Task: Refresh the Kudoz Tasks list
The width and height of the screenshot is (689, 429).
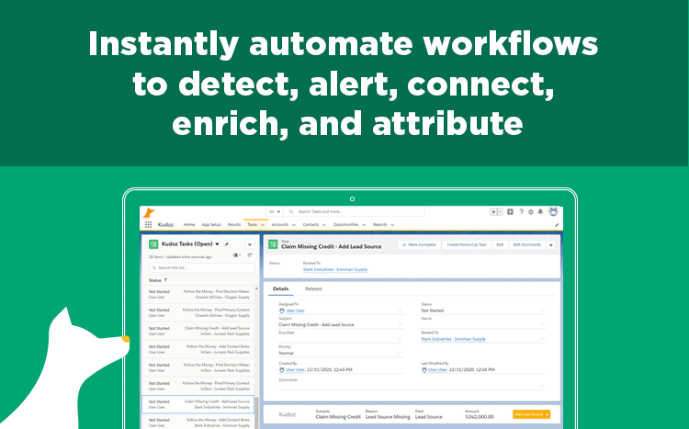Action: pyautogui.click(x=250, y=255)
